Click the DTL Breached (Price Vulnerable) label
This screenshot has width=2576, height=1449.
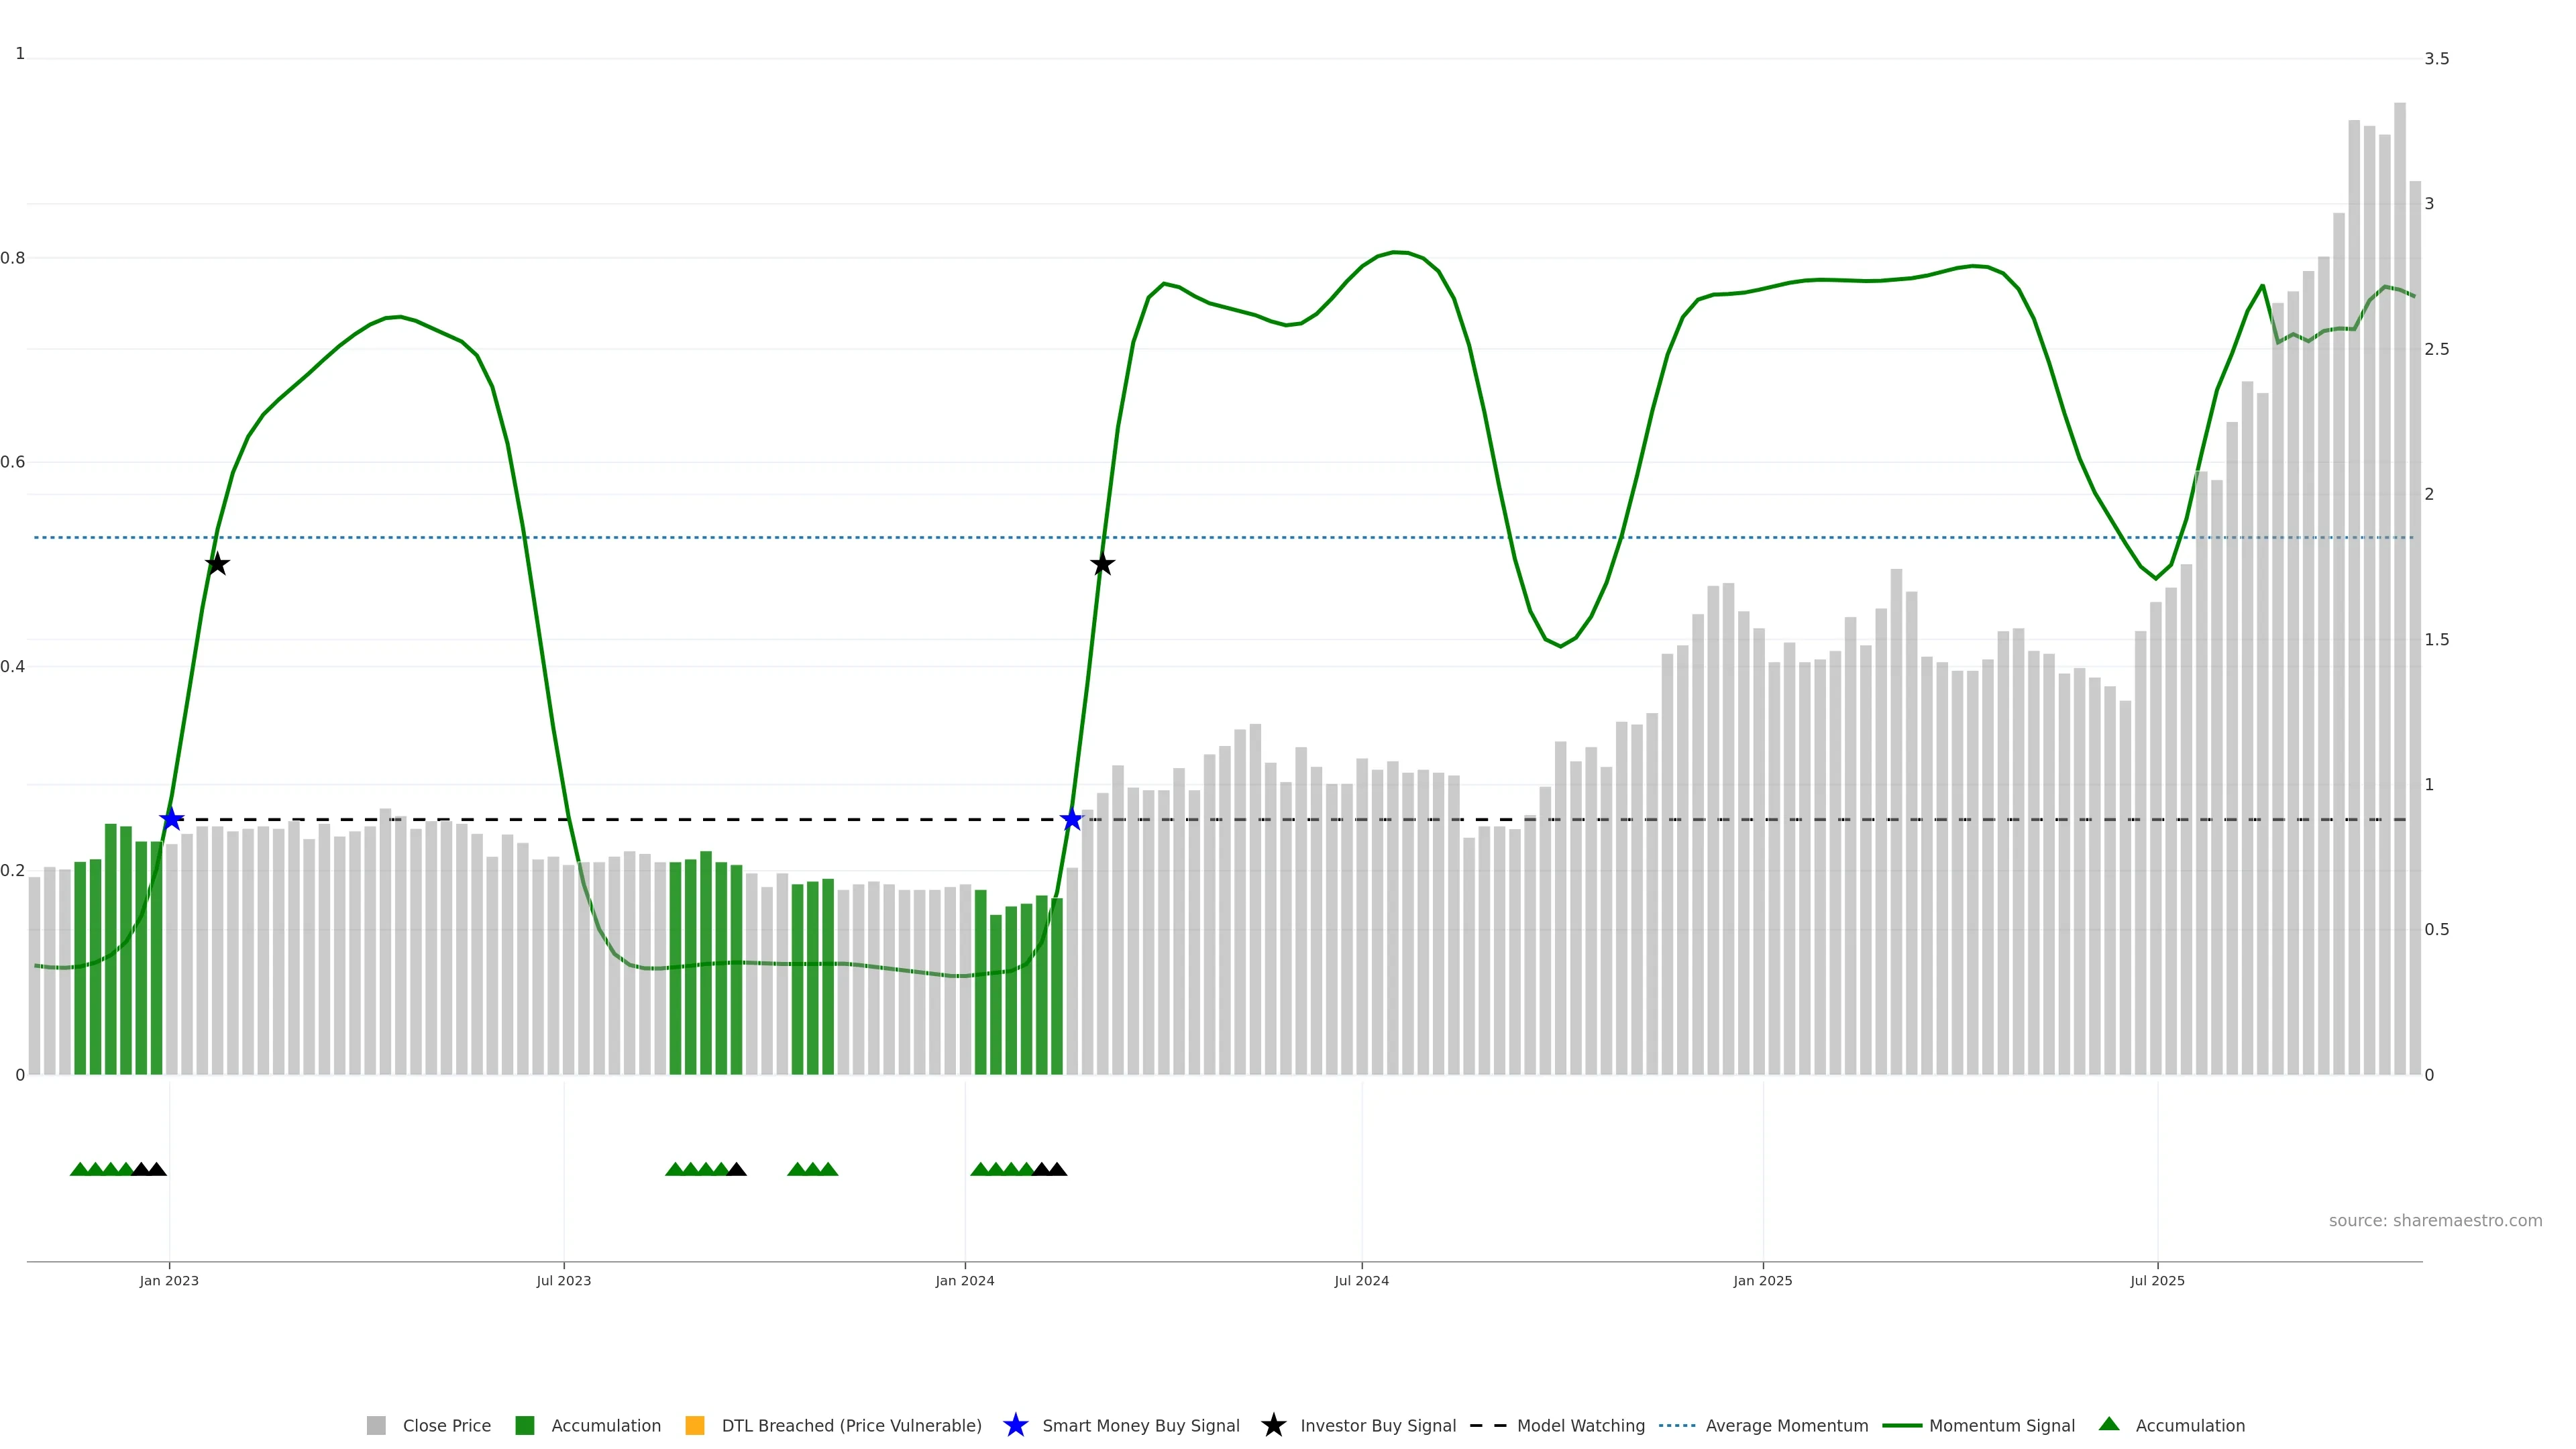pos(851,1425)
